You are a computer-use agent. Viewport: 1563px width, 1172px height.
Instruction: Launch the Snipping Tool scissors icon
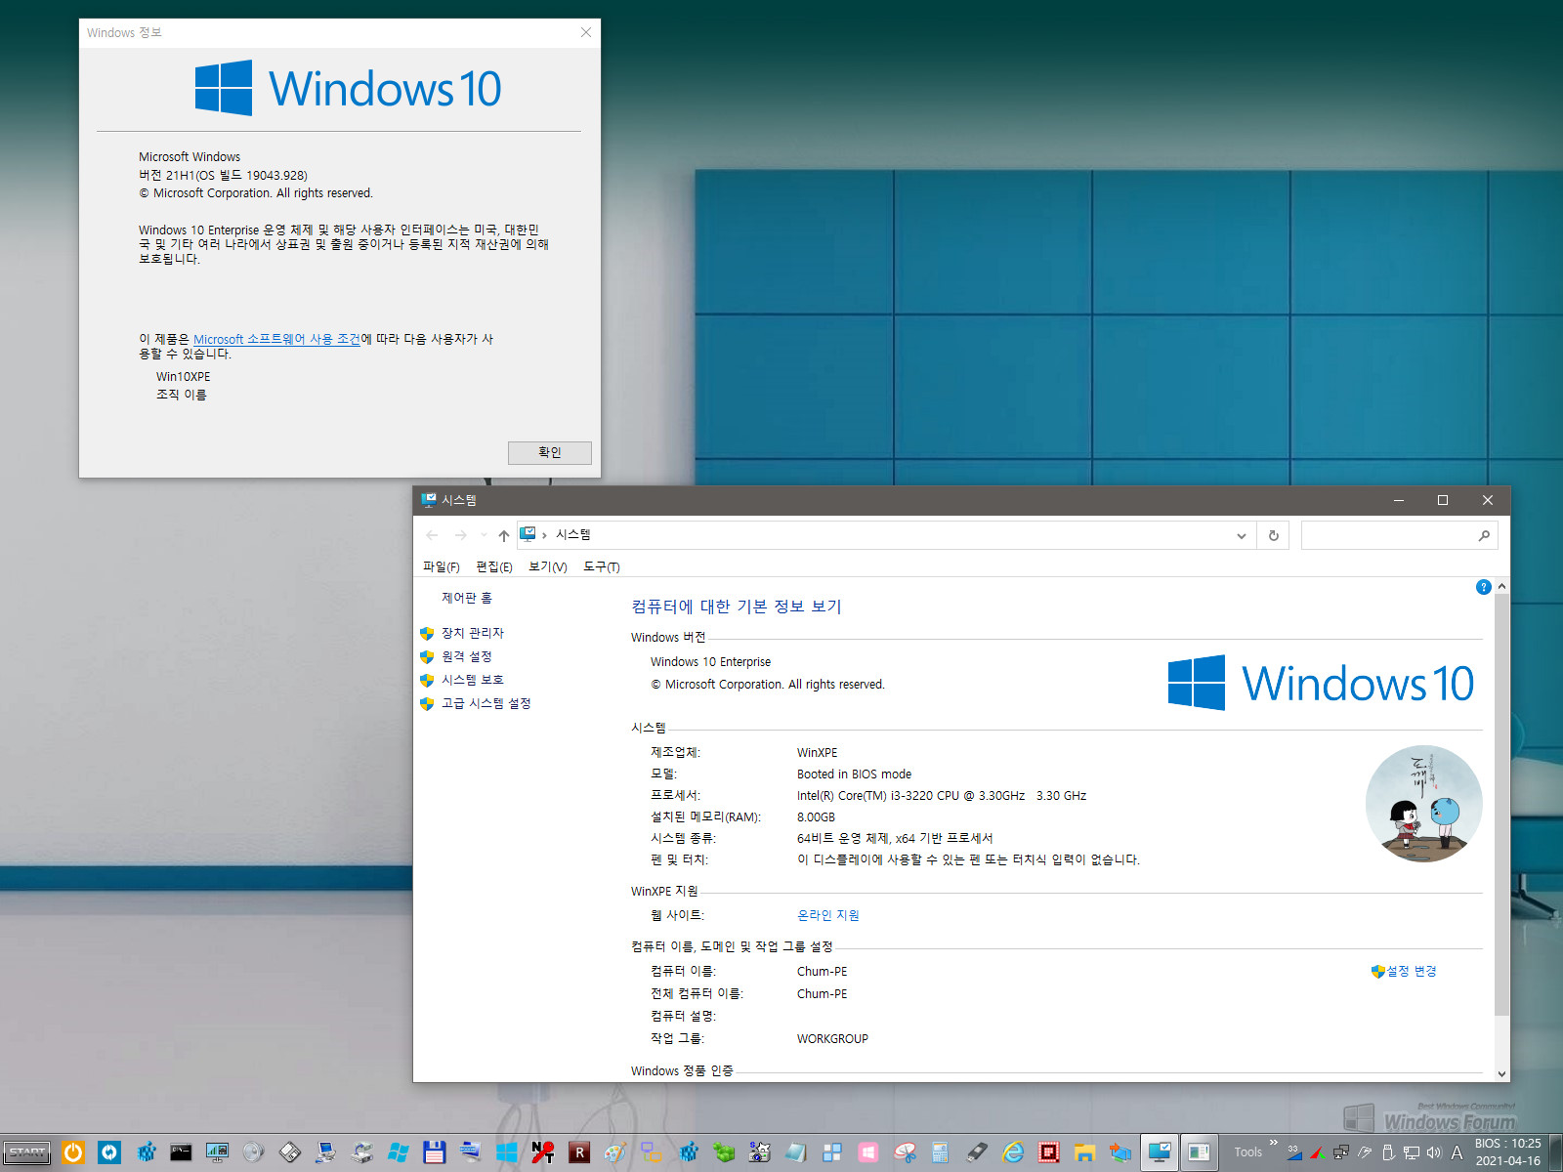905,1152
